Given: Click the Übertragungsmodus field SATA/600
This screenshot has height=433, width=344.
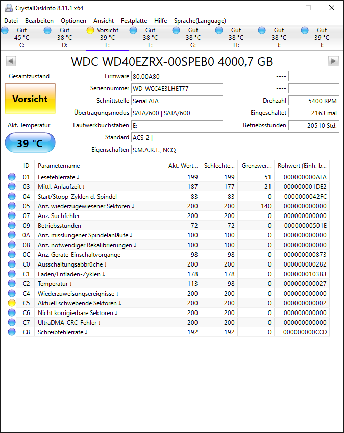Looking at the screenshot, I should click(x=177, y=113).
